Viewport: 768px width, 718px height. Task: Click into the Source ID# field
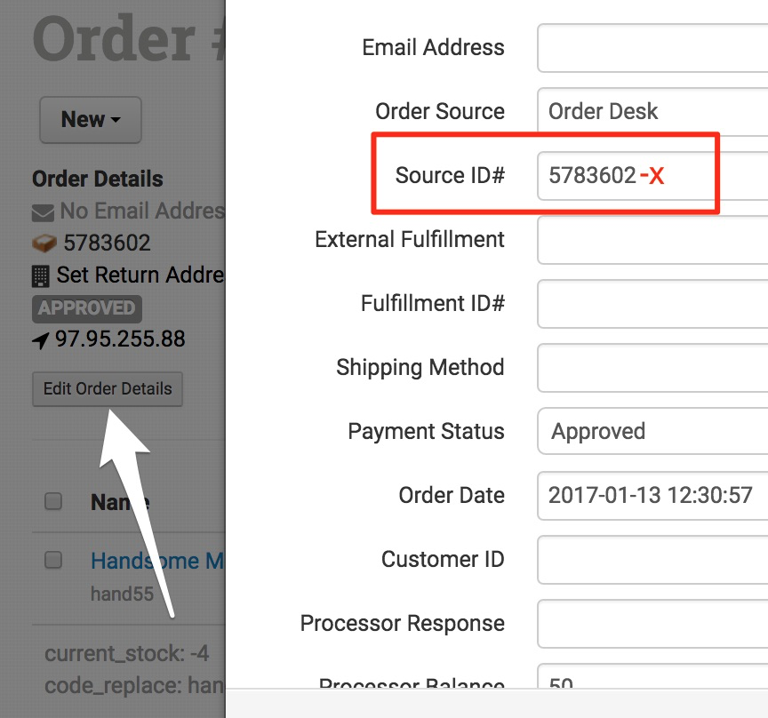click(x=653, y=176)
